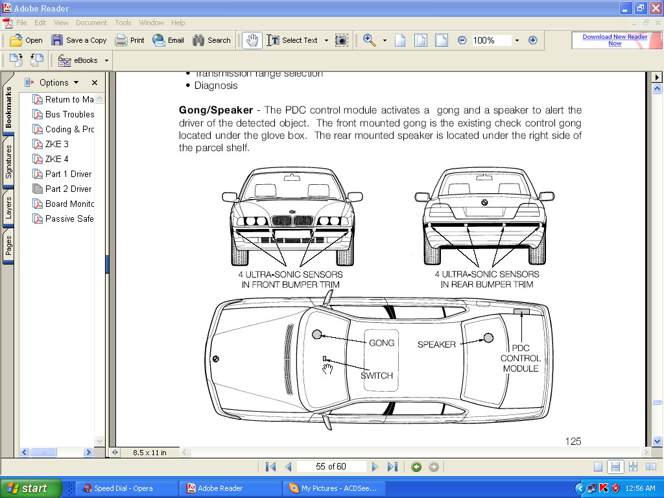Set view to Actual Size page icon
The image size is (664, 498).
coord(400,40)
